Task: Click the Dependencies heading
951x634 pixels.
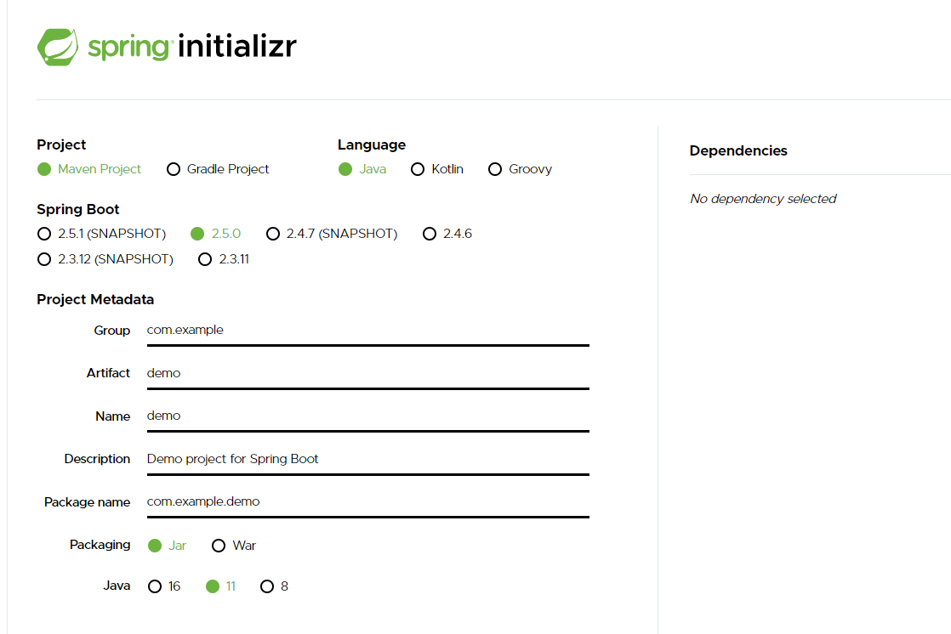Action: [738, 151]
